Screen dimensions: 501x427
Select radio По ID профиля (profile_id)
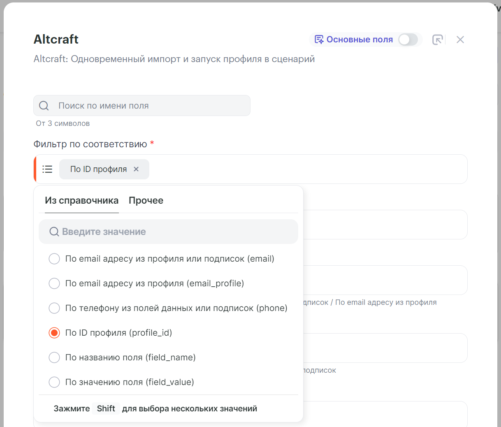coord(54,333)
